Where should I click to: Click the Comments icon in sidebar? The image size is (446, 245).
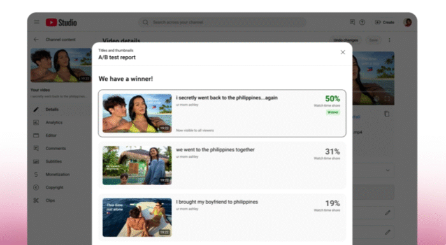[x=36, y=148]
